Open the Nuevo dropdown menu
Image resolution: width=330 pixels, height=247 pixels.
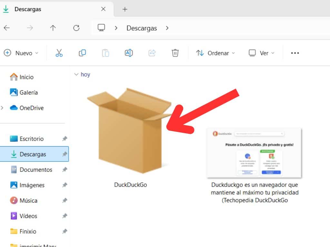[x=21, y=53]
